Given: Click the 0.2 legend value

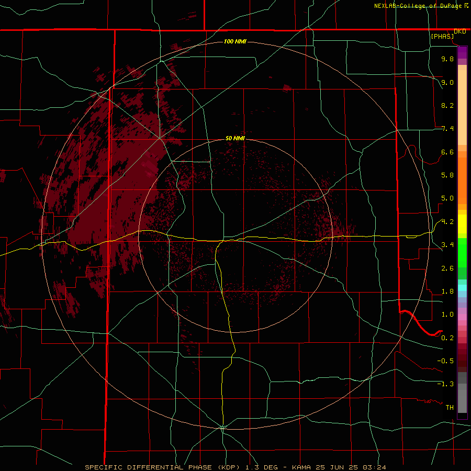Looking at the screenshot, I should tap(447, 338).
